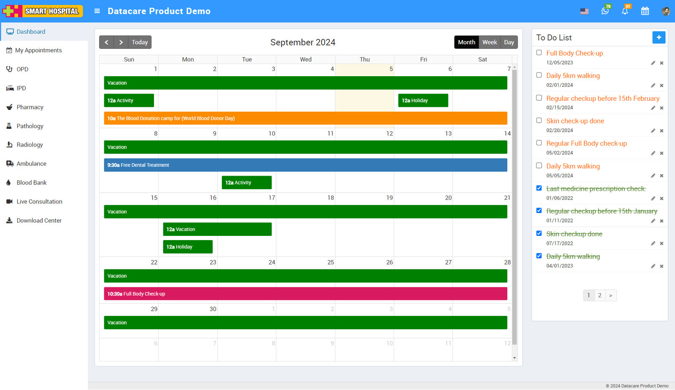Go to previous month with left chevron
675x390 pixels.
[107, 42]
